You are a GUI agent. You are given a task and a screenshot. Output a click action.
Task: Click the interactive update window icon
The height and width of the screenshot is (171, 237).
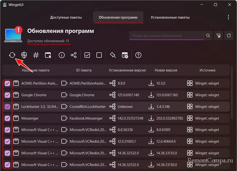pos(48,55)
